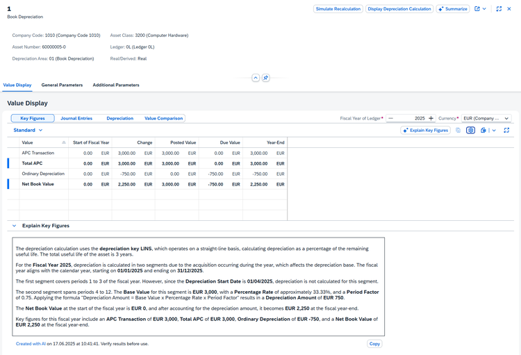Select the Depreciation segment
521x355 pixels.
click(x=120, y=118)
